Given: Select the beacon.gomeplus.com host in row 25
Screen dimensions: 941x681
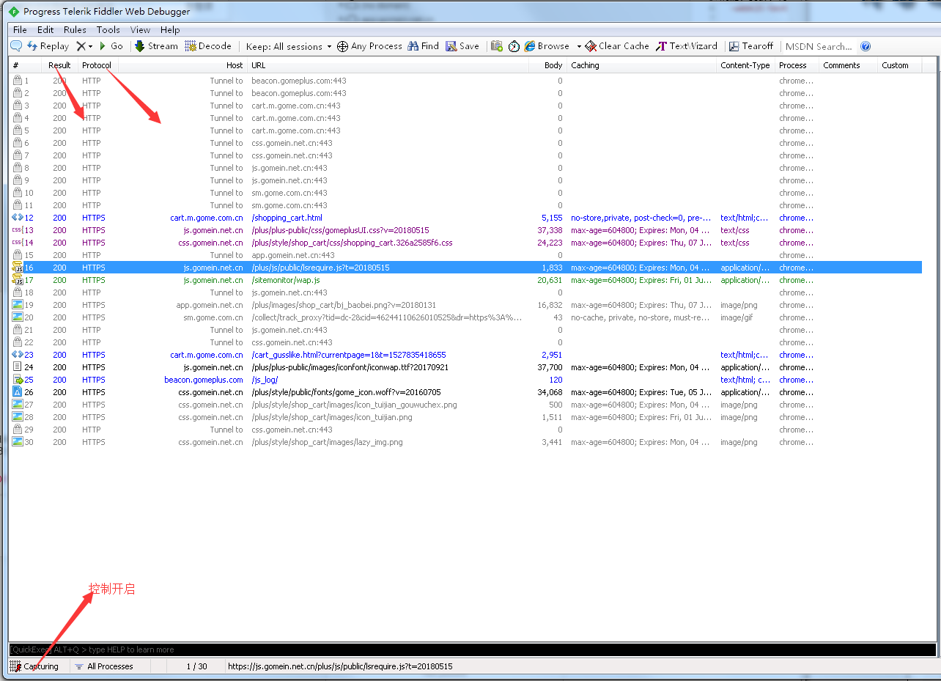Looking at the screenshot, I should pyautogui.click(x=204, y=380).
